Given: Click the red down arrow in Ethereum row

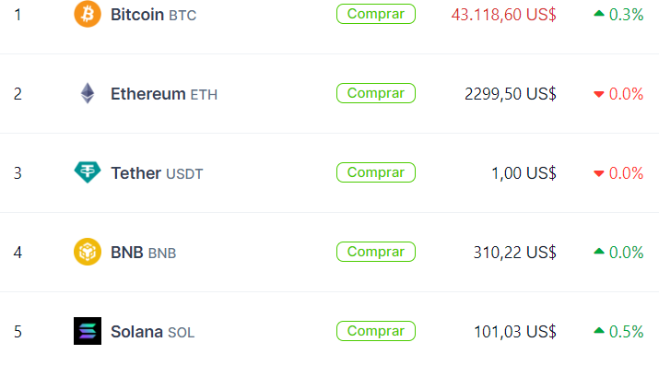Looking at the screenshot, I should pyautogui.click(x=599, y=94).
